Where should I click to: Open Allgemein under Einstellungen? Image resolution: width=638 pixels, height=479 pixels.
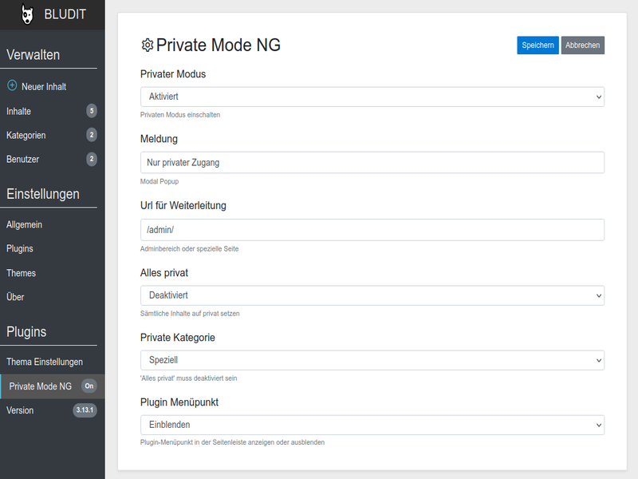pyautogui.click(x=26, y=224)
